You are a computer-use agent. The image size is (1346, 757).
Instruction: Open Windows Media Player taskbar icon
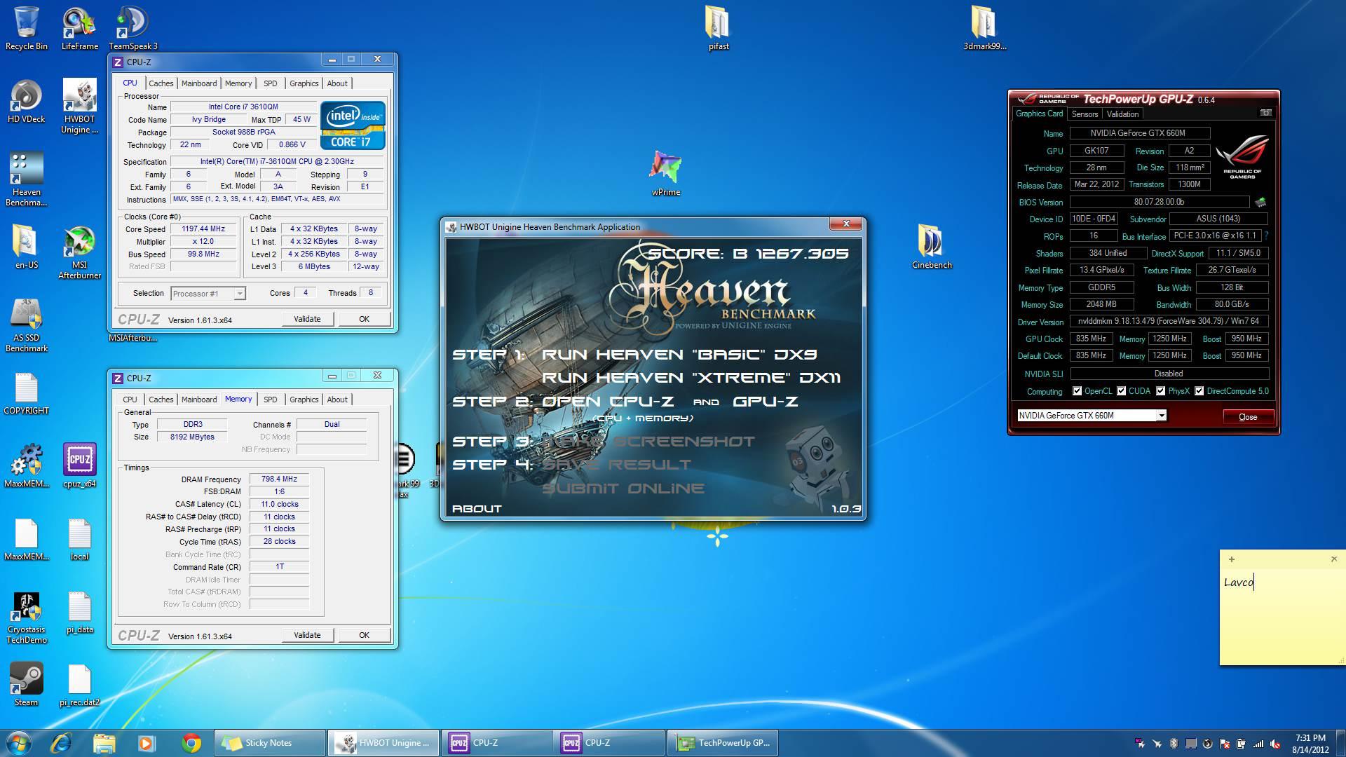point(147,742)
